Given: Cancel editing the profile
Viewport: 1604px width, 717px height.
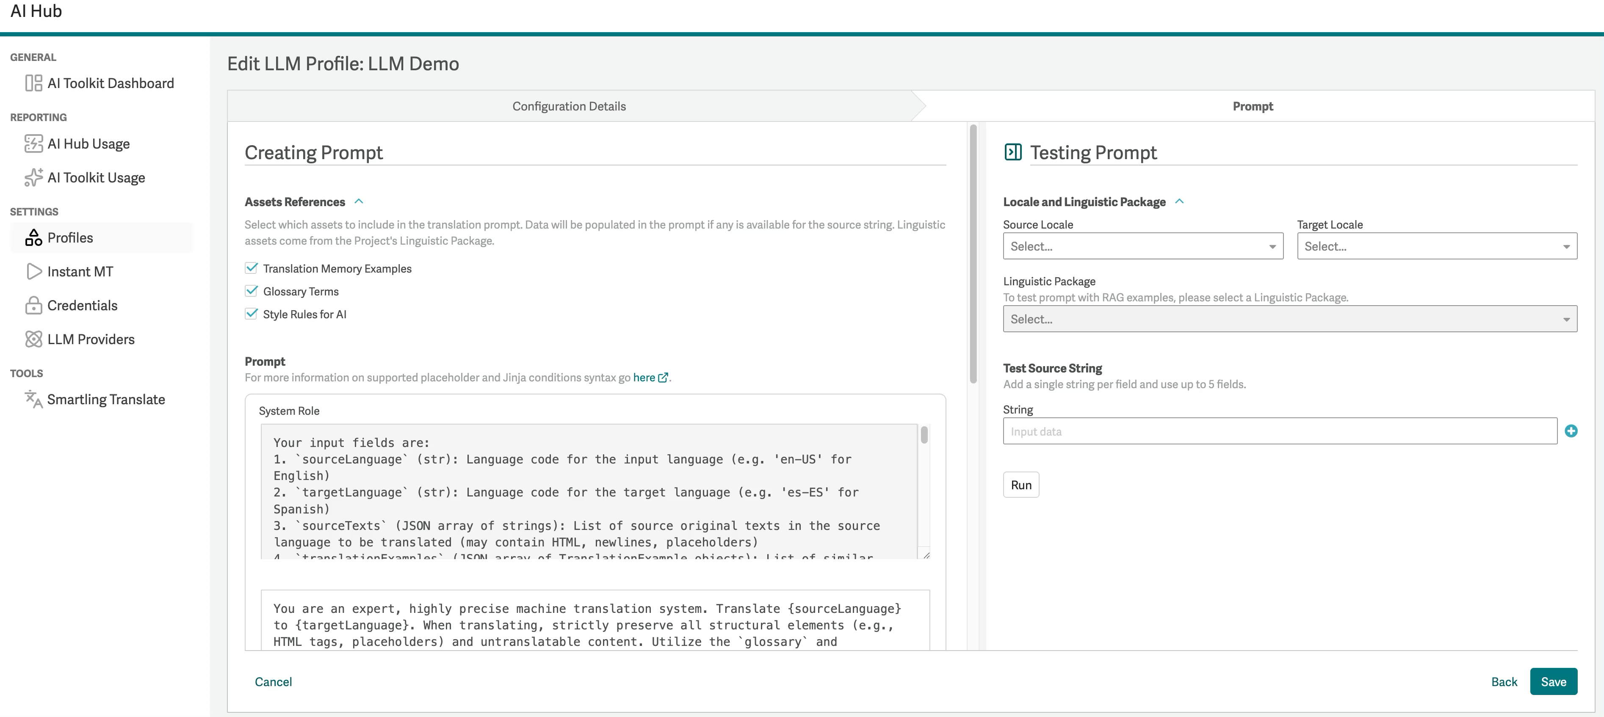Looking at the screenshot, I should pos(274,681).
